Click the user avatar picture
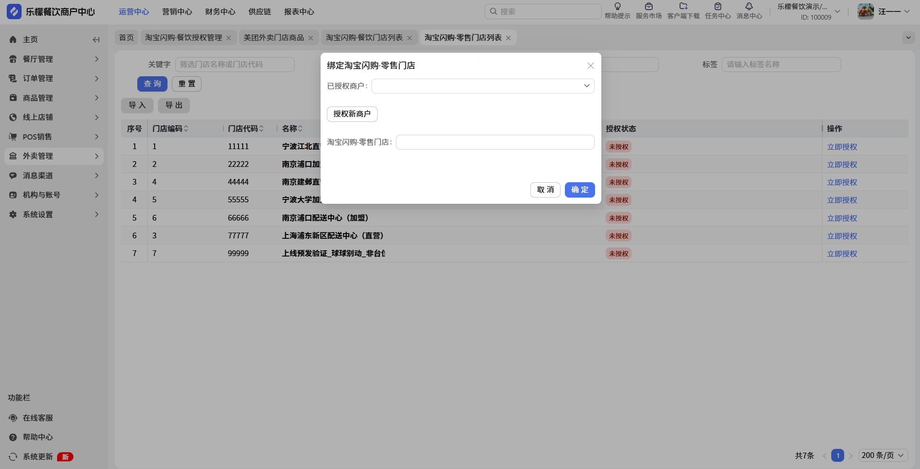 point(866,12)
